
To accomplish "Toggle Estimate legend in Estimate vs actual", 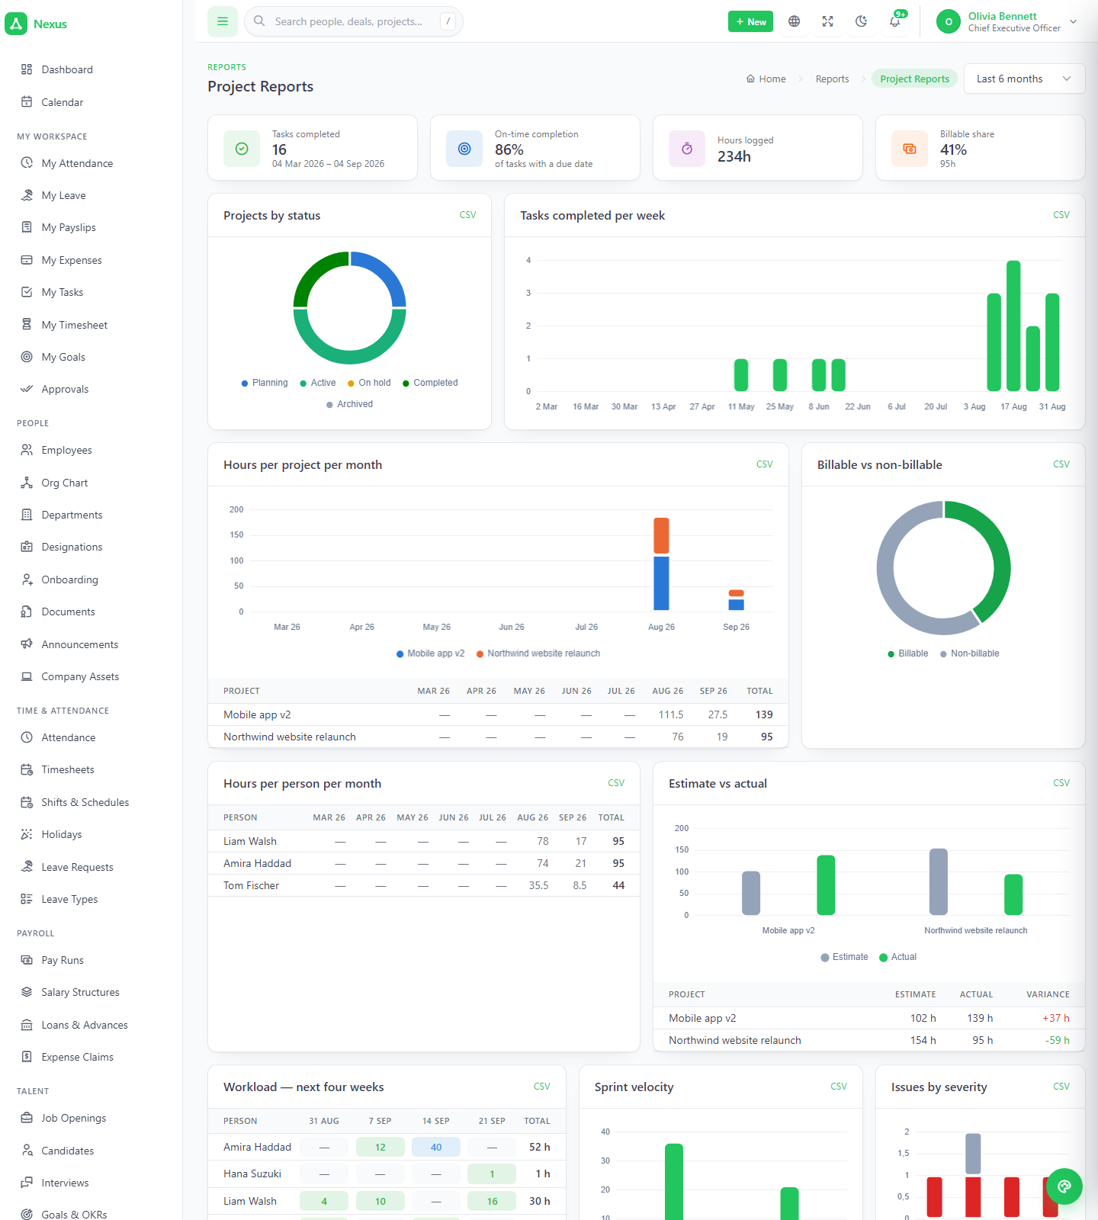I will pos(844,957).
